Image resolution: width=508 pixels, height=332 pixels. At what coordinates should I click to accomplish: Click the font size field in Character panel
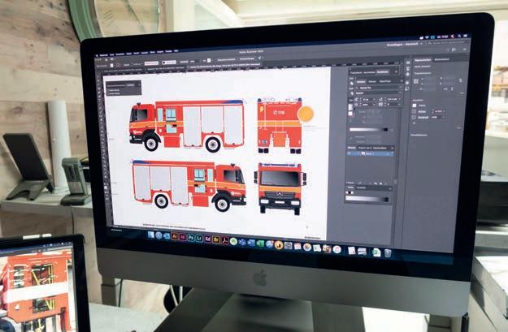[x=367, y=99]
